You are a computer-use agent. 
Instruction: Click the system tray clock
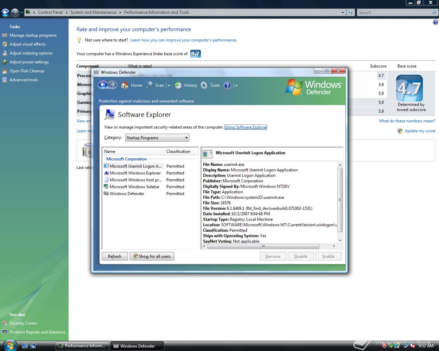[x=426, y=346]
